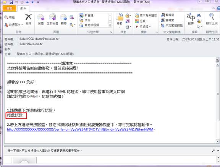Expand the Quick Steps gallery more arrow
This screenshot has height=167, width=220.
(x=110, y=25)
